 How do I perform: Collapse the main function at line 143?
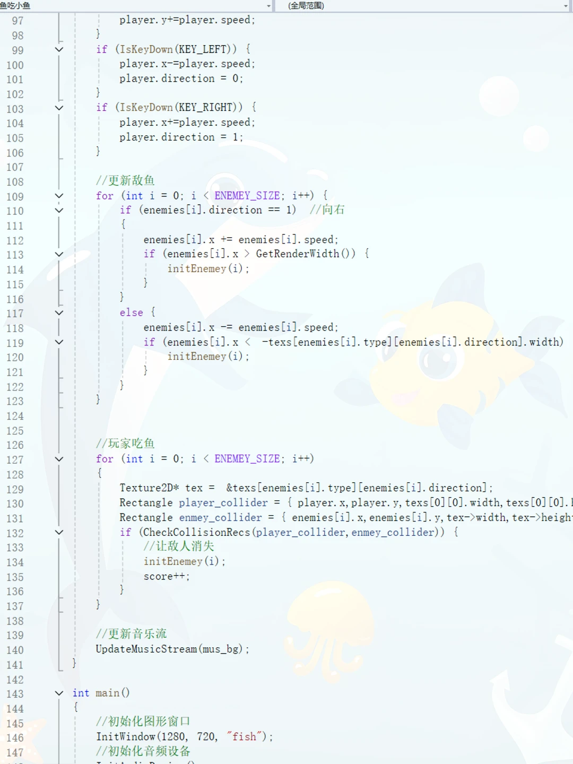(59, 693)
